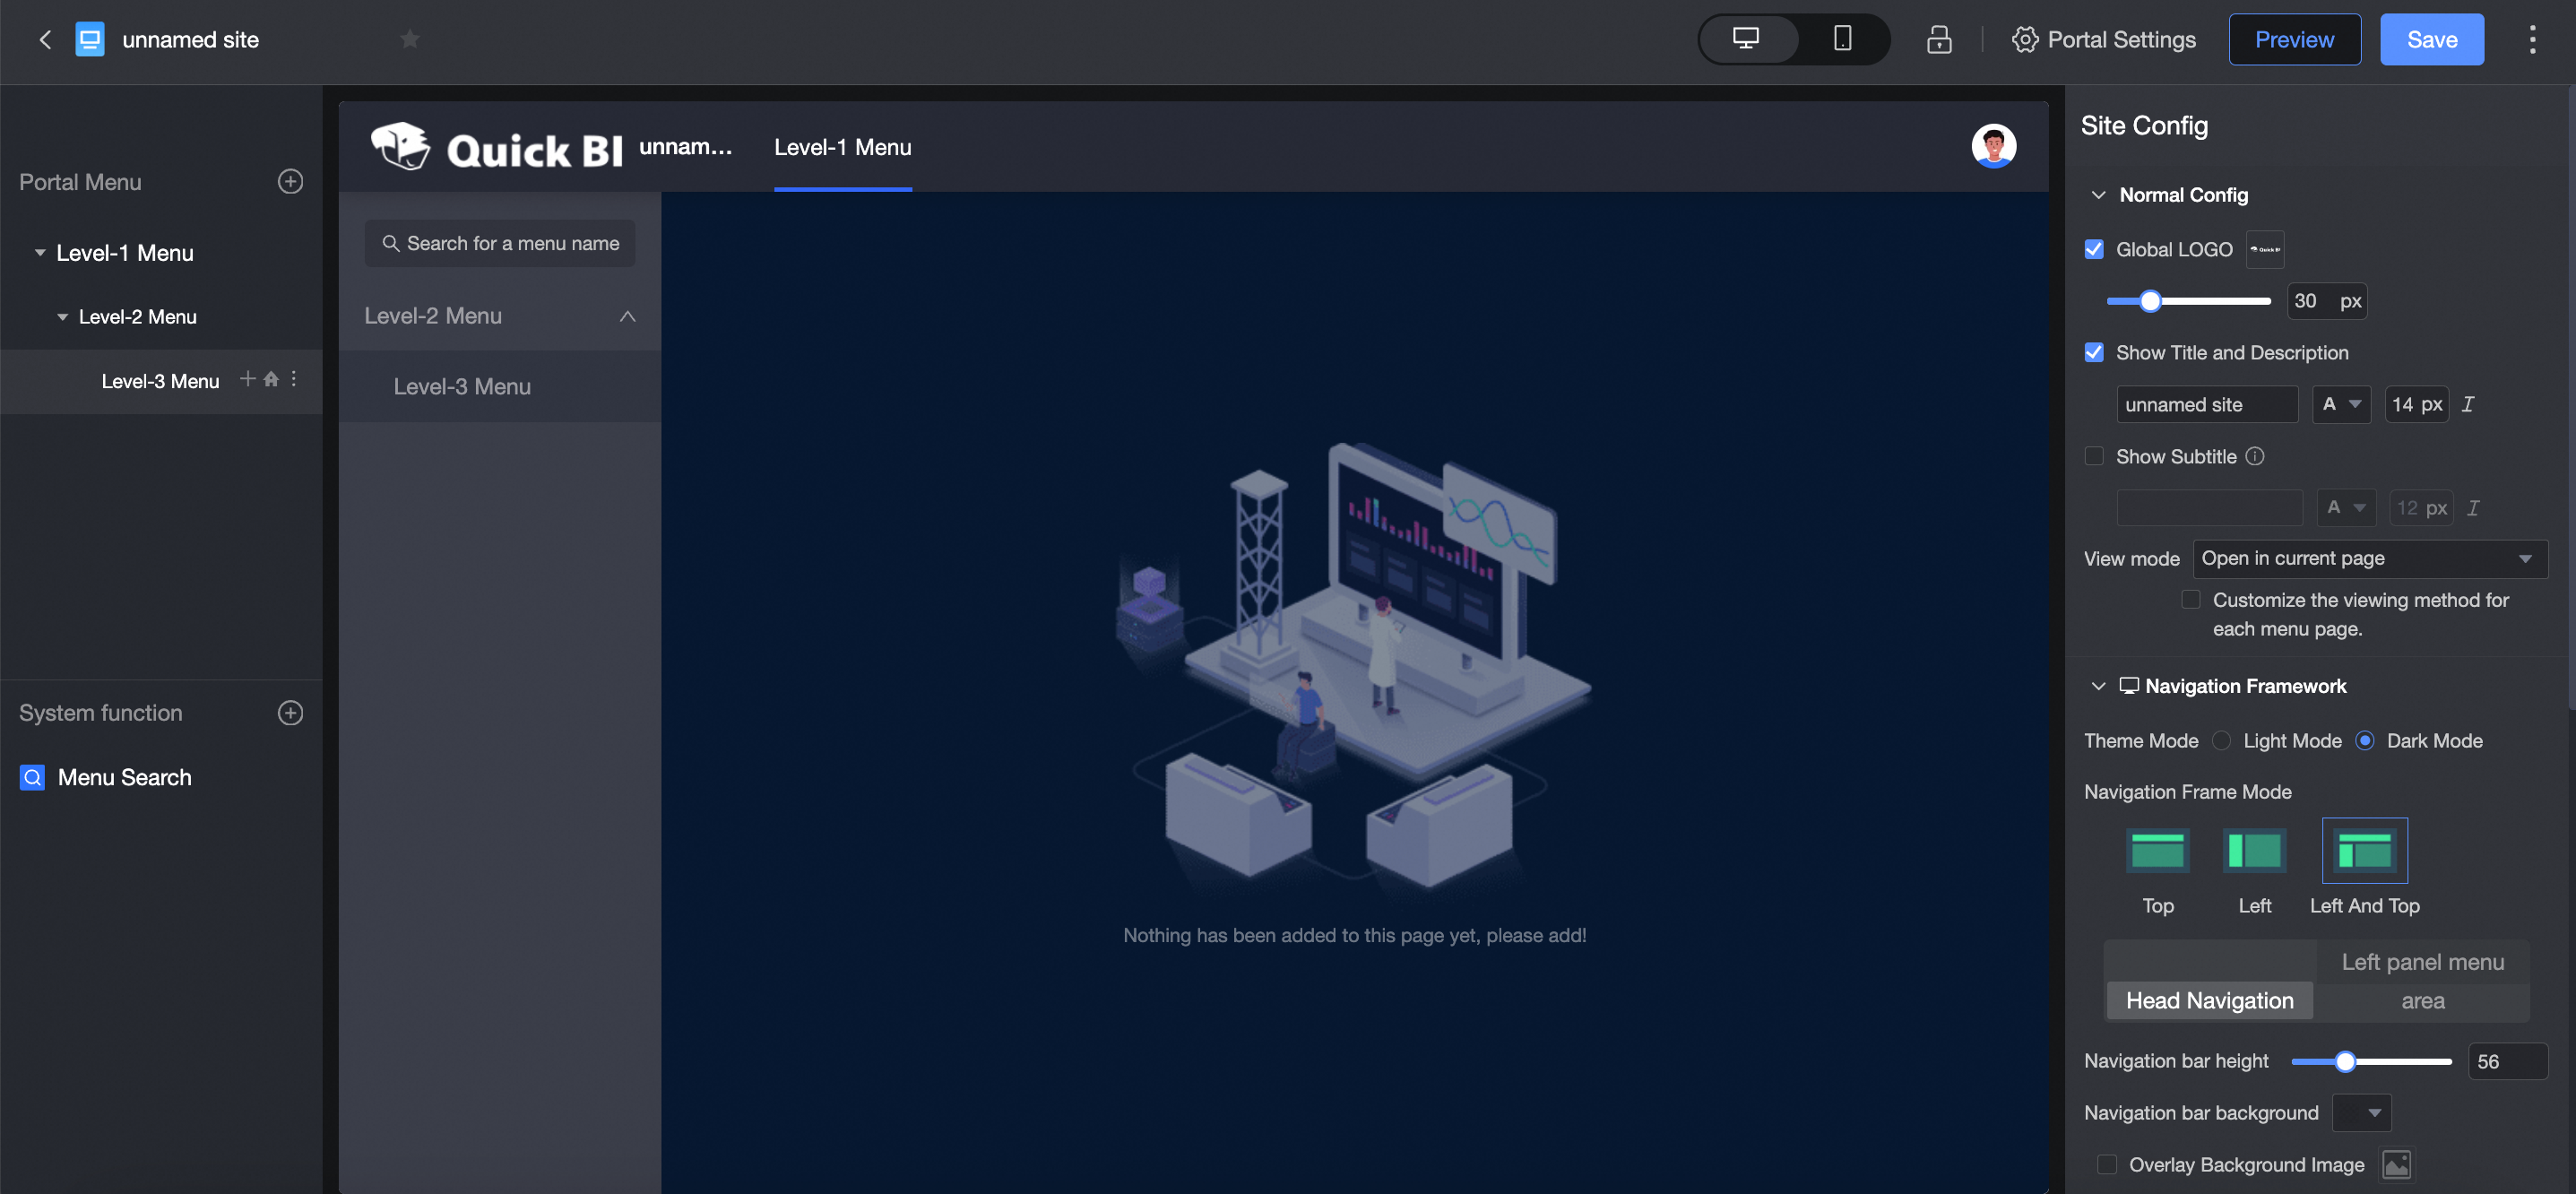Open more options kebab in top bar
The width and height of the screenshot is (2576, 1194).
click(x=2531, y=39)
